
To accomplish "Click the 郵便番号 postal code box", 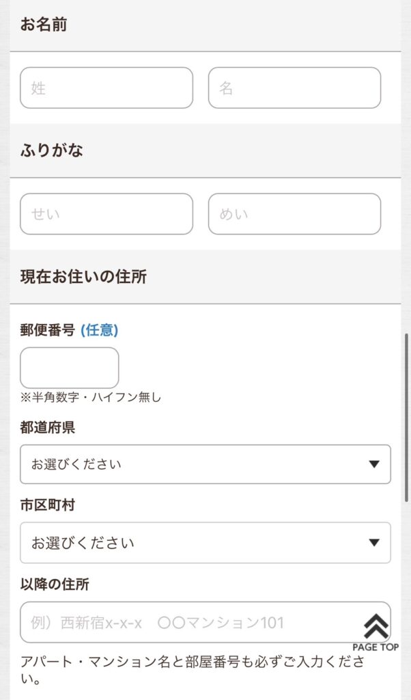I will point(69,368).
